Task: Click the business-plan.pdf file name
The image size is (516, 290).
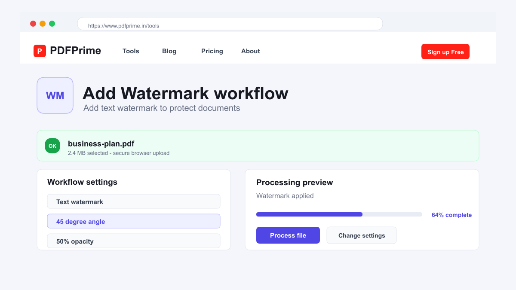Action: [x=101, y=143]
